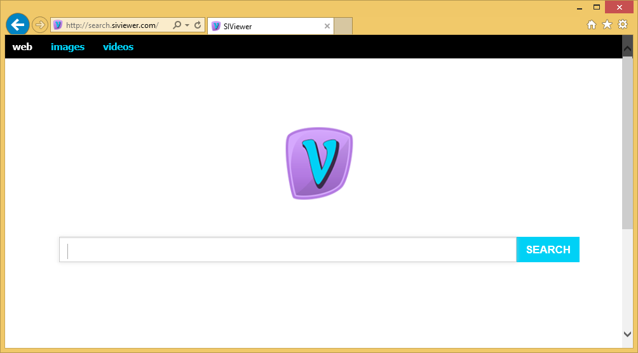This screenshot has height=353, width=638.
Task: Open the Home page icon
Action: 591,25
